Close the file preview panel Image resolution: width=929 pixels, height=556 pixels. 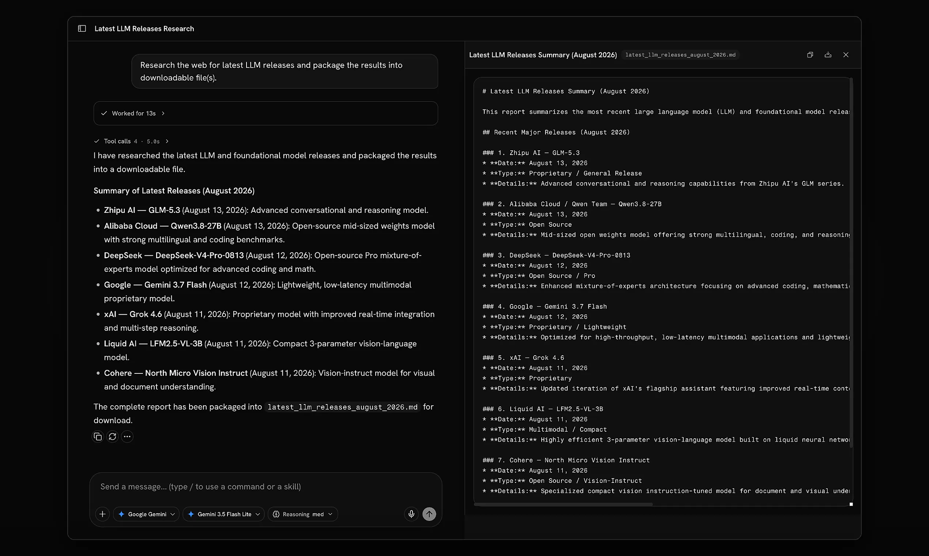[x=846, y=55]
